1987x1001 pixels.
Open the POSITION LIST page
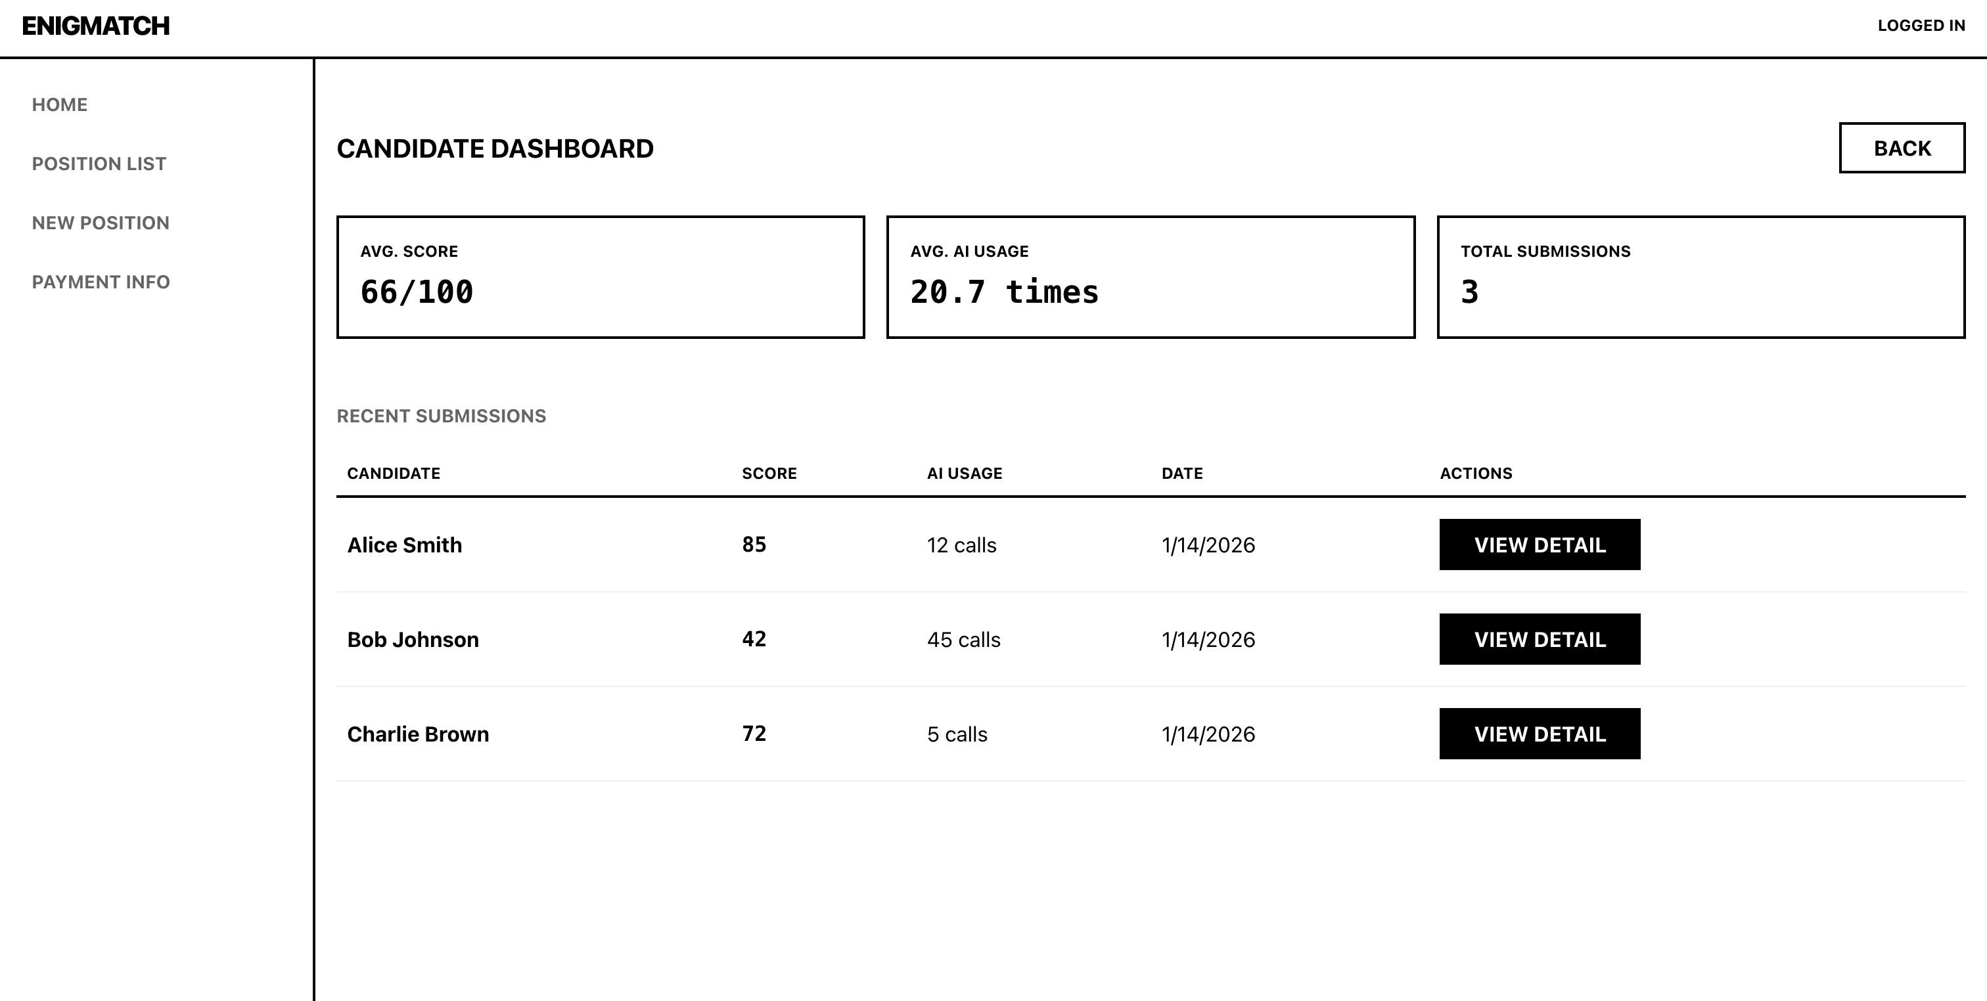99,164
